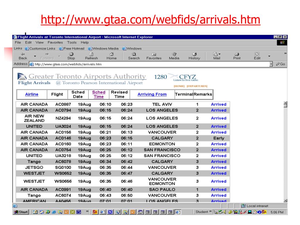
Task: Open the Search pane from toolbar
Action: 134,56
